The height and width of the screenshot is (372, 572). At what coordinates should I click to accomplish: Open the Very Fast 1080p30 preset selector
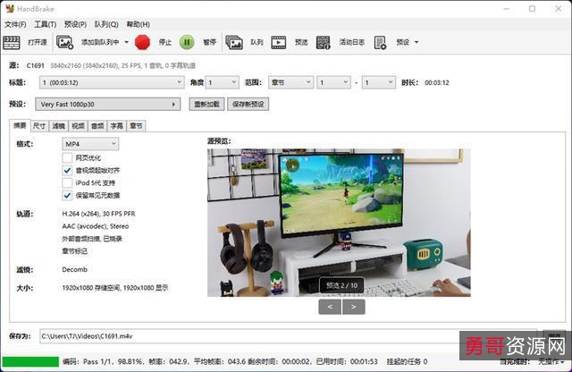pos(107,104)
